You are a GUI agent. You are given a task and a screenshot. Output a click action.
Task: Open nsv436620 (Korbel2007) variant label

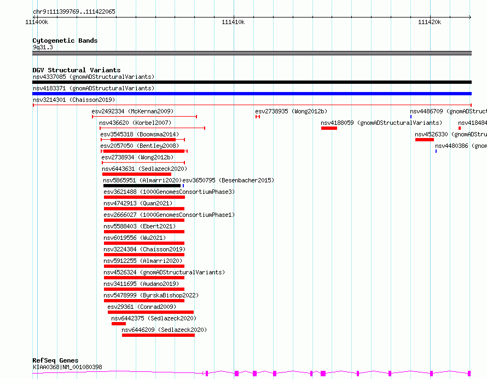click(x=135, y=123)
